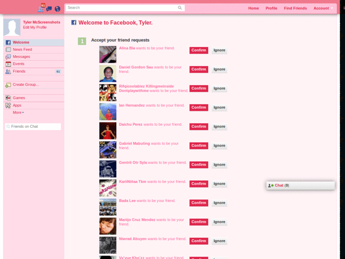Confirm Niwrad Abuyen's friend request

click(199, 241)
